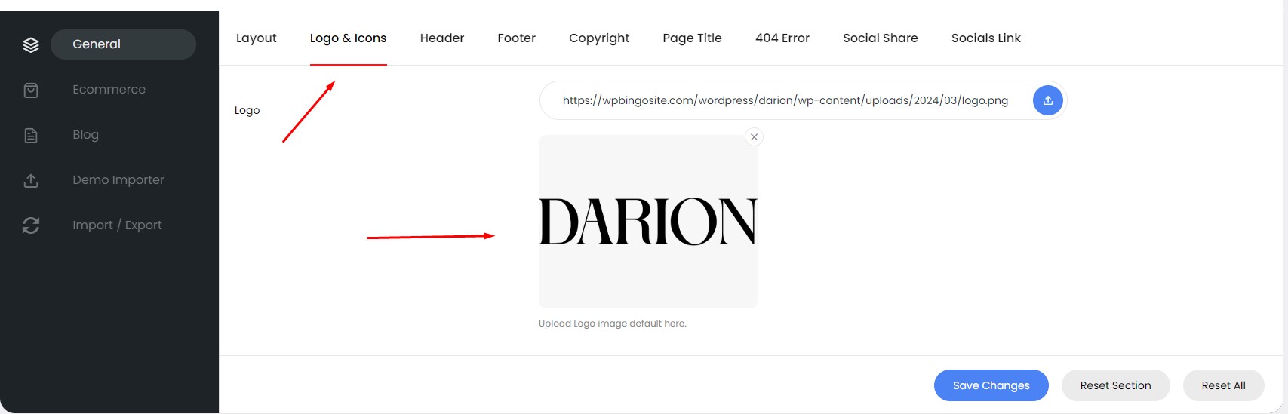Viewport: 1288px width, 414px height.
Task: Go to the Blog settings section
Action: (85, 135)
